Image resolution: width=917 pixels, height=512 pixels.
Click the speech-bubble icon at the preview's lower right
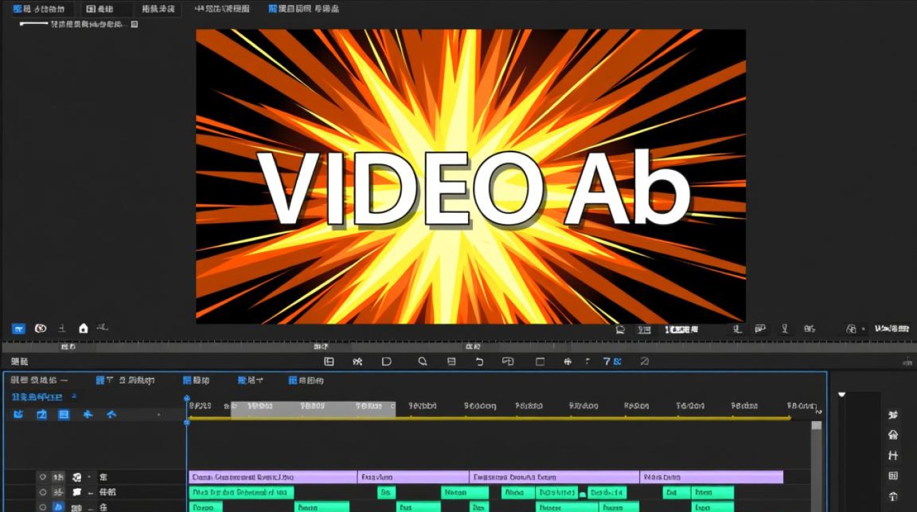tap(620, 329)
